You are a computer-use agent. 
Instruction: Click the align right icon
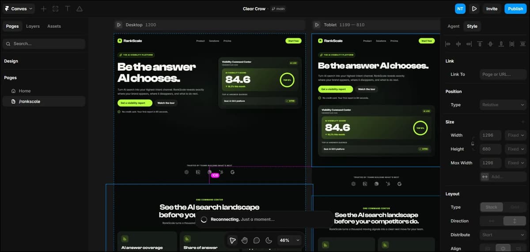pyautogui.click(x=469, y=44)
